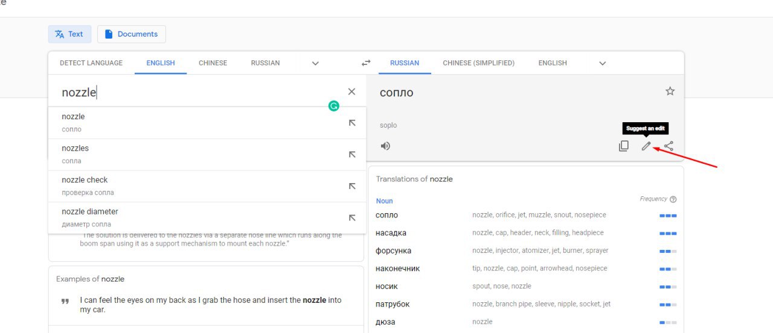The image size is (773, 333).
Task: Select translation дюза
Action: point(385,322)
